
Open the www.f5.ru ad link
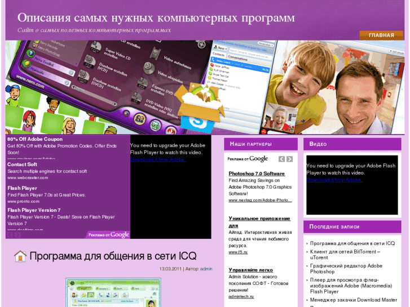[x=238, y=252]
